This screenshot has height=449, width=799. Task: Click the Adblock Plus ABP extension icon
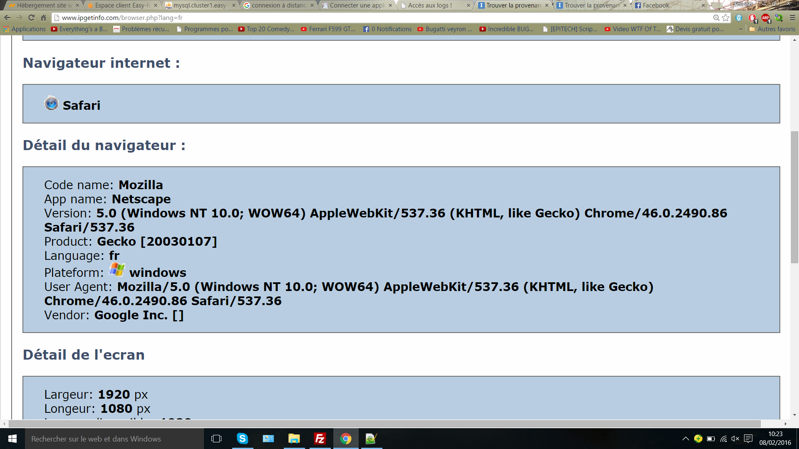[765, 18]
